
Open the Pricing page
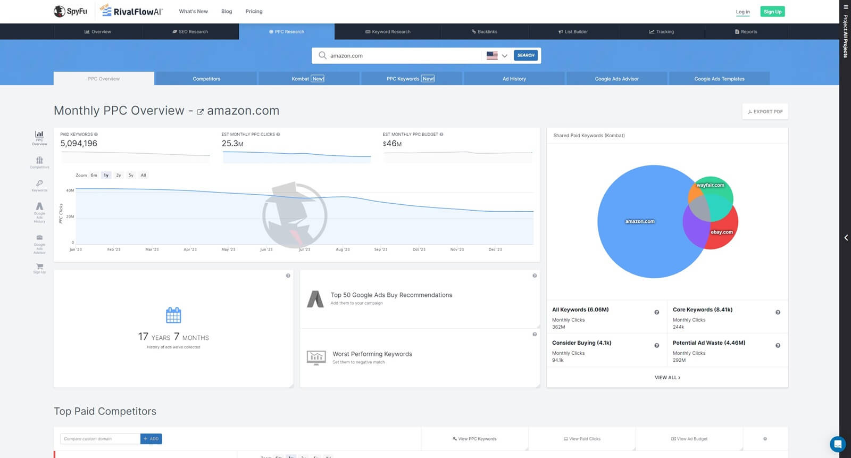click(x=254, y=11)
